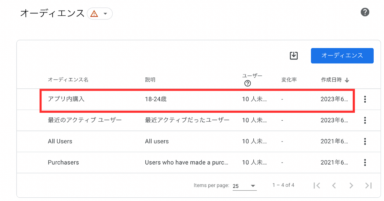384x201 pixels.
Task: Click created date in All Users row
Action: (334, 141)
